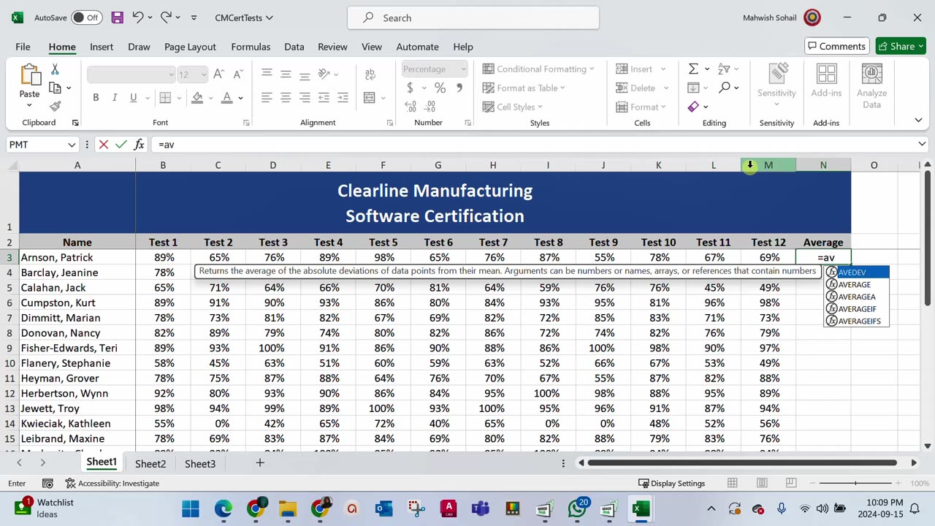Click the Fill Color bucket icon
The width and height of the screenshot is (935, 526).
tap(197, 98)
